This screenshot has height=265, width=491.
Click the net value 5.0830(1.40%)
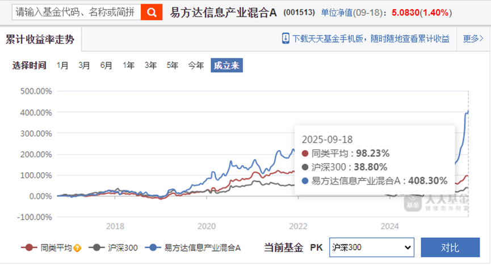[422, 12]
